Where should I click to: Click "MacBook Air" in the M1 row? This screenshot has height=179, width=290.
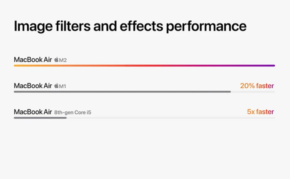[33, 85]
